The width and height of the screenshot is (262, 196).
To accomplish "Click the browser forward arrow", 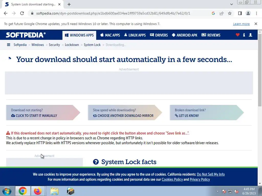I will coord(14,13).
